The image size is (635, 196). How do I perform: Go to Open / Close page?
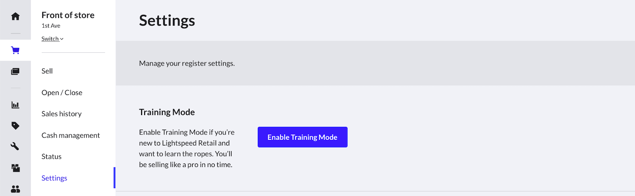click(x=62, y=93)
